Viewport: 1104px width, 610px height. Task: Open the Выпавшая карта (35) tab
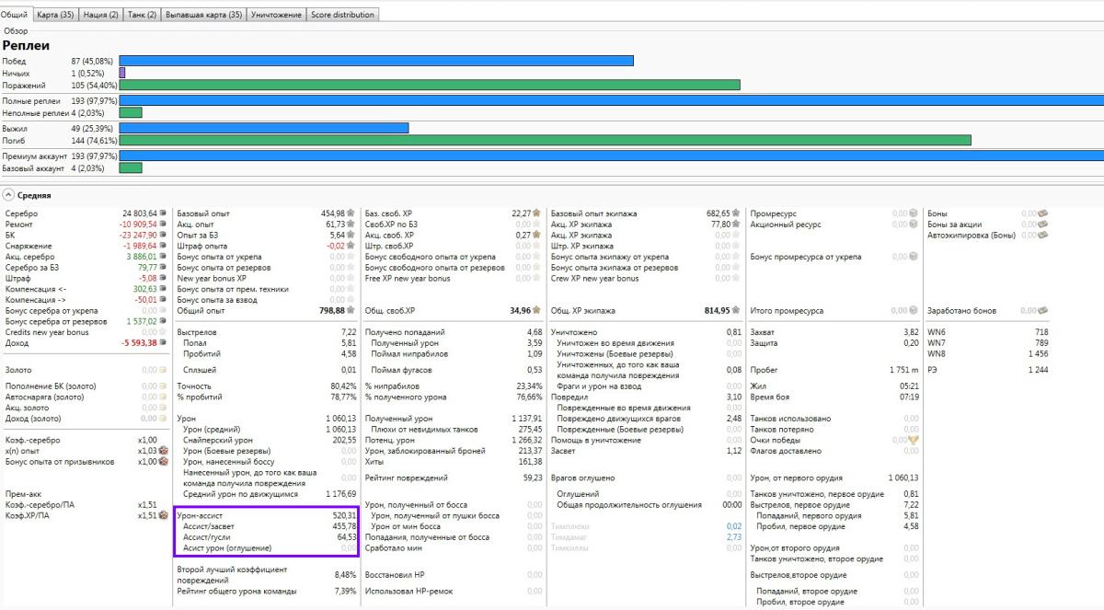(x=203, y=15)
